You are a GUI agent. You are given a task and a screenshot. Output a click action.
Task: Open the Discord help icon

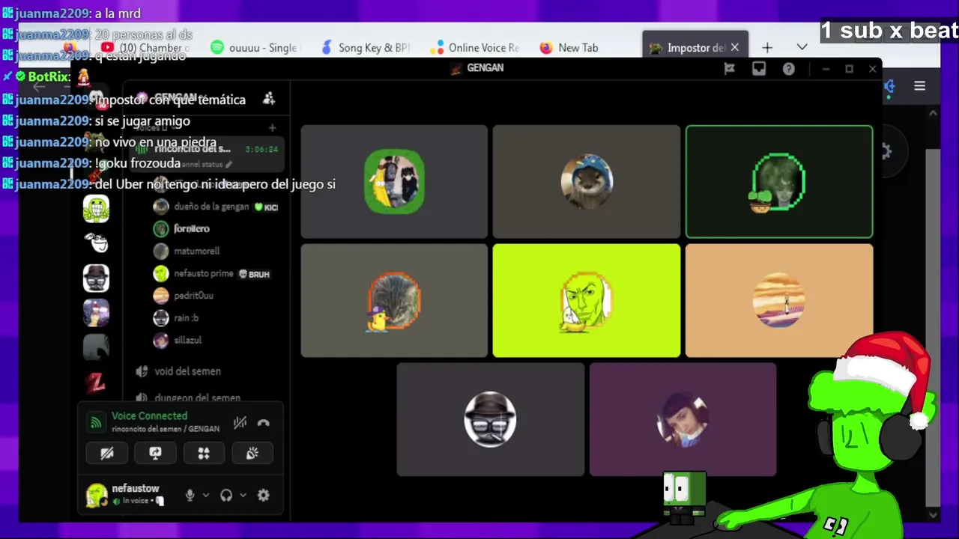(789, 69)
